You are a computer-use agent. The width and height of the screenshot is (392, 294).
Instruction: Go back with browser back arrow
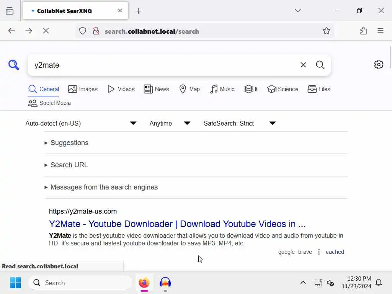tap(11, 31)
